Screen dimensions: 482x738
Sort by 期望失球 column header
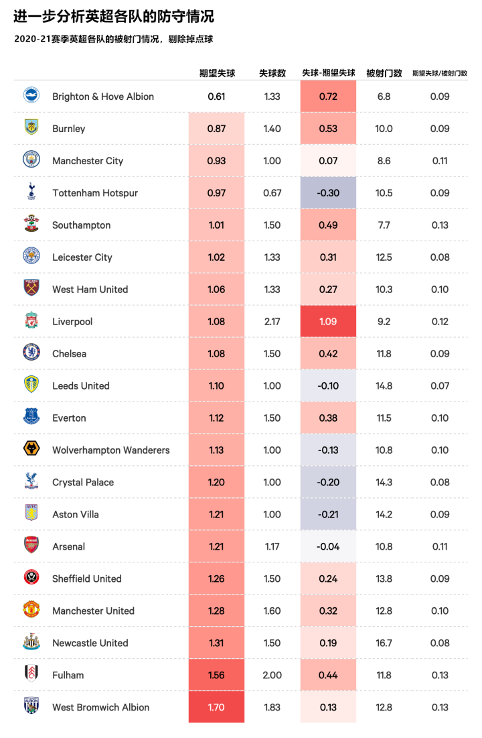point(217,73)
